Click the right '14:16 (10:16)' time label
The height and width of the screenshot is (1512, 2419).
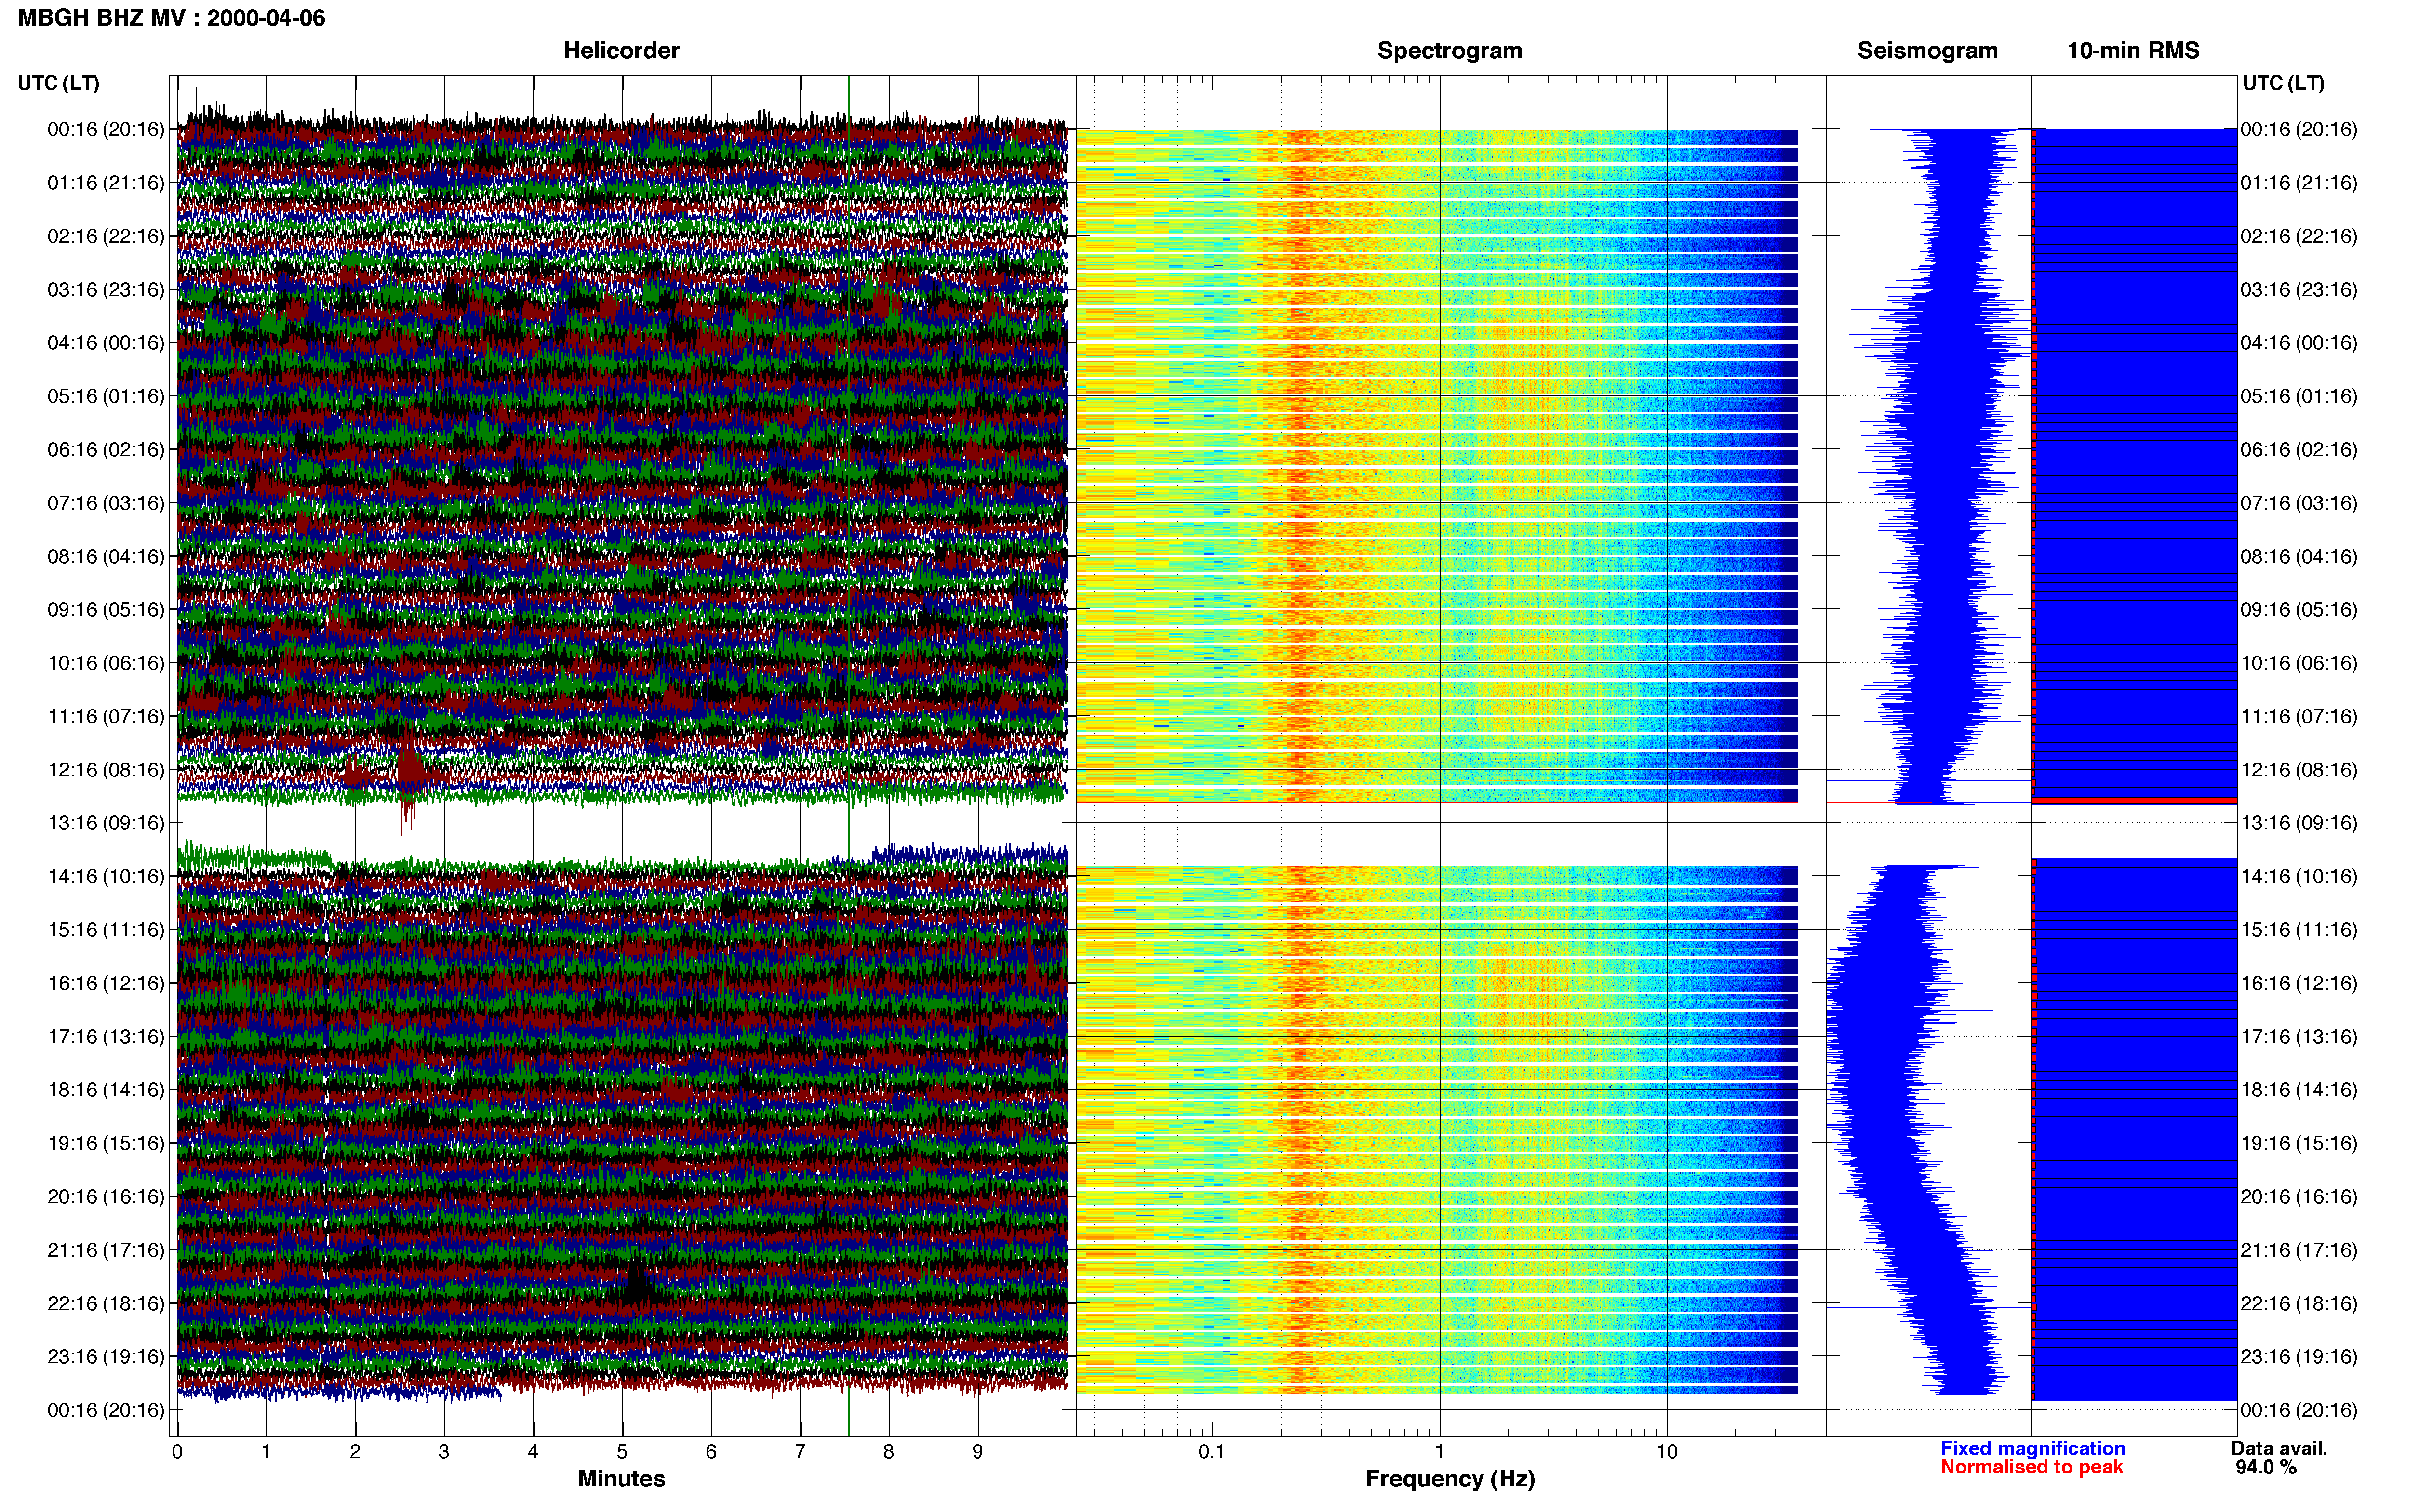pos(2299,877)
